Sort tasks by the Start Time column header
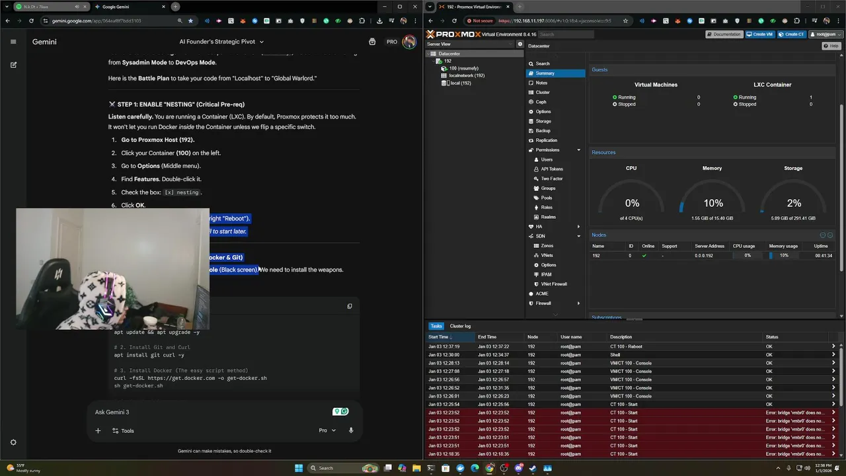 pos(450,337)
